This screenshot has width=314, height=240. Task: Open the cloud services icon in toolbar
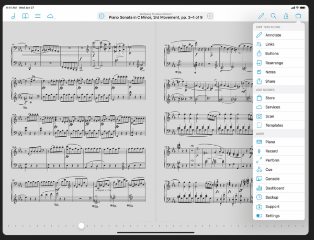[x=50, y=16]
